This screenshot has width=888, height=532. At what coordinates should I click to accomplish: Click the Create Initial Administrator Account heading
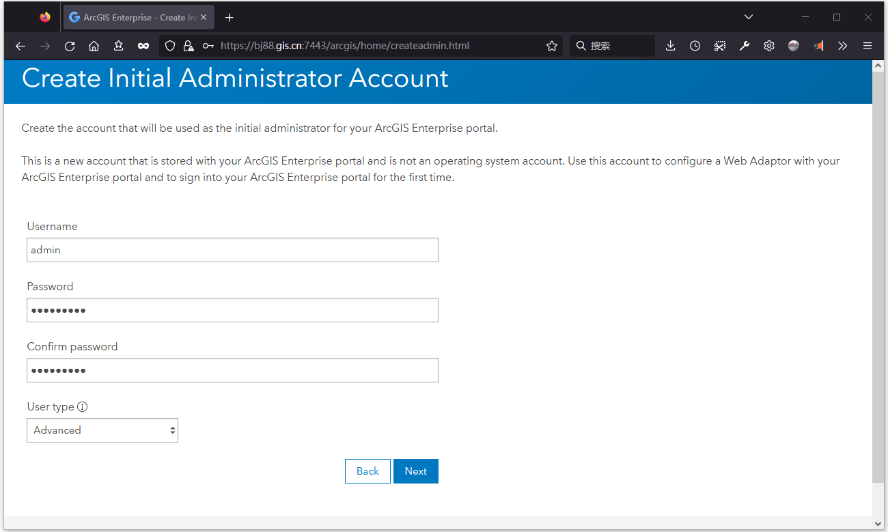point(235,78)
